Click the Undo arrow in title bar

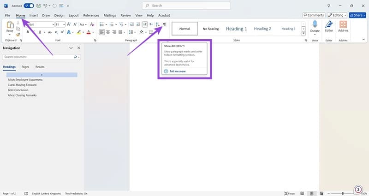[46, 5]
